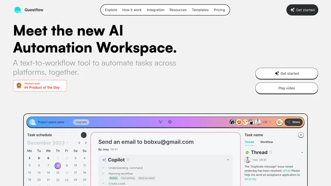Click the Upgrade button
Screen dimensions: 331x186
pos(81,122)
